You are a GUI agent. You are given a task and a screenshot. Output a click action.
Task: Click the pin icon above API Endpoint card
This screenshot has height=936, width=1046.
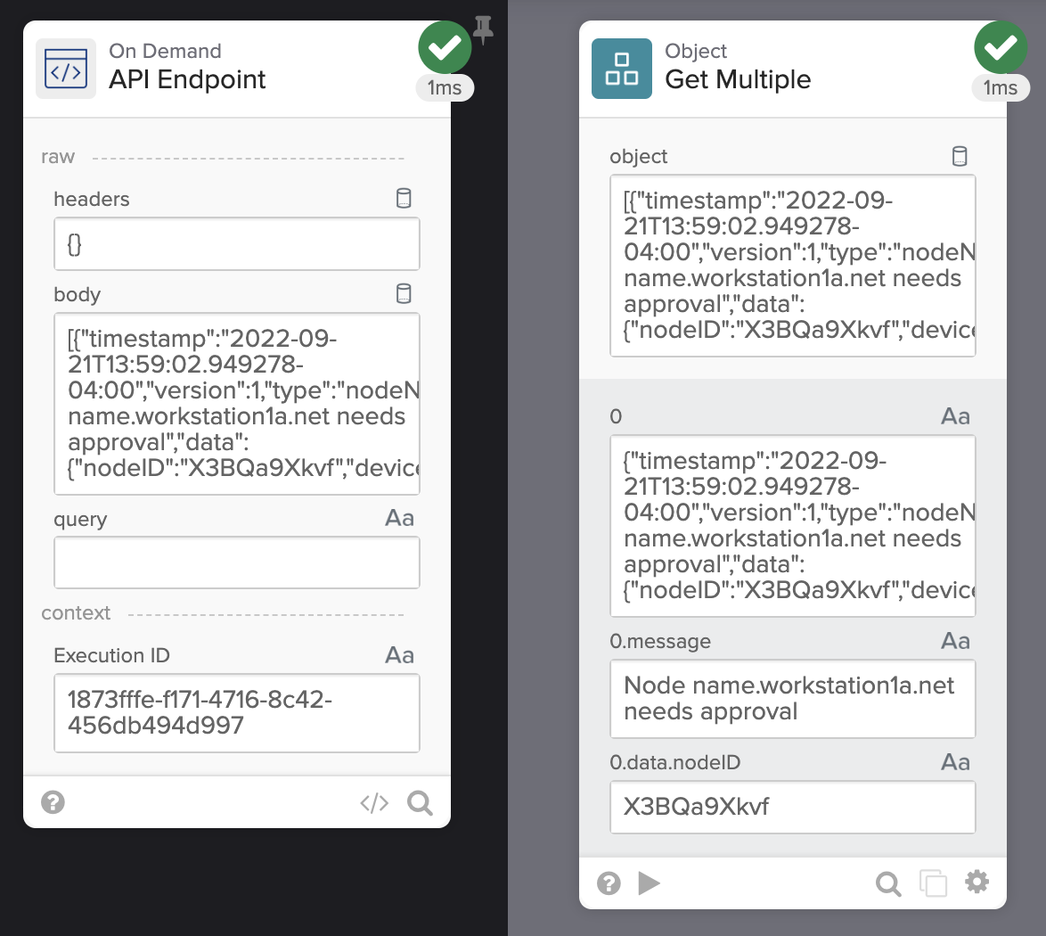pos(483,29)
